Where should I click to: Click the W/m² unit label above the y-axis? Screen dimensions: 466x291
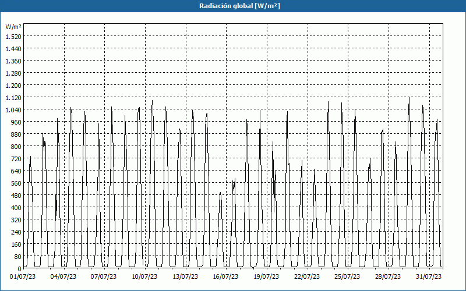coord(13,27)
